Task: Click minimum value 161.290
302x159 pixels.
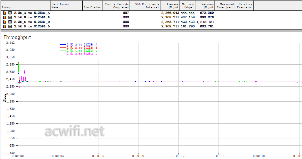Action: pos(188,27)
